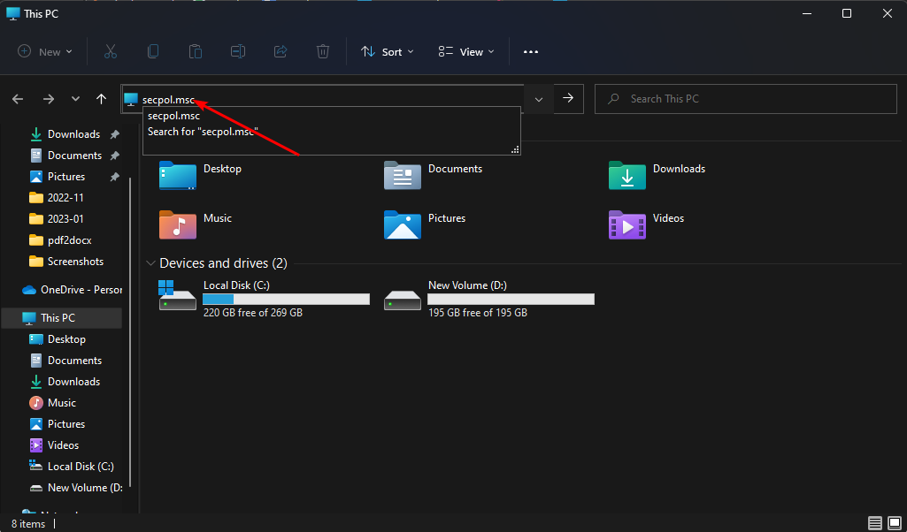The height and width of the screenshot is (532, 907).
Task: Select Local Disk (C:) drive in main pane
Action: pyautogui.click(x=265, y=298)
